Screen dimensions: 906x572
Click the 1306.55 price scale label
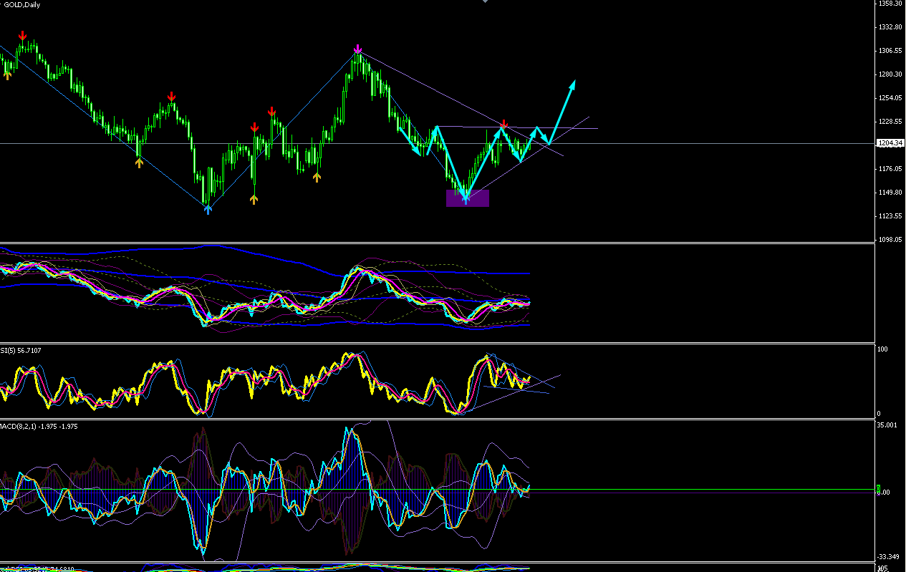pos(890,51)
